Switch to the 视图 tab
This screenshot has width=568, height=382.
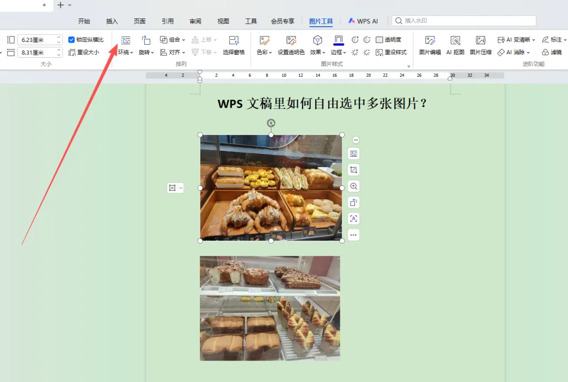pyautogui.click(x=223, y=21)
